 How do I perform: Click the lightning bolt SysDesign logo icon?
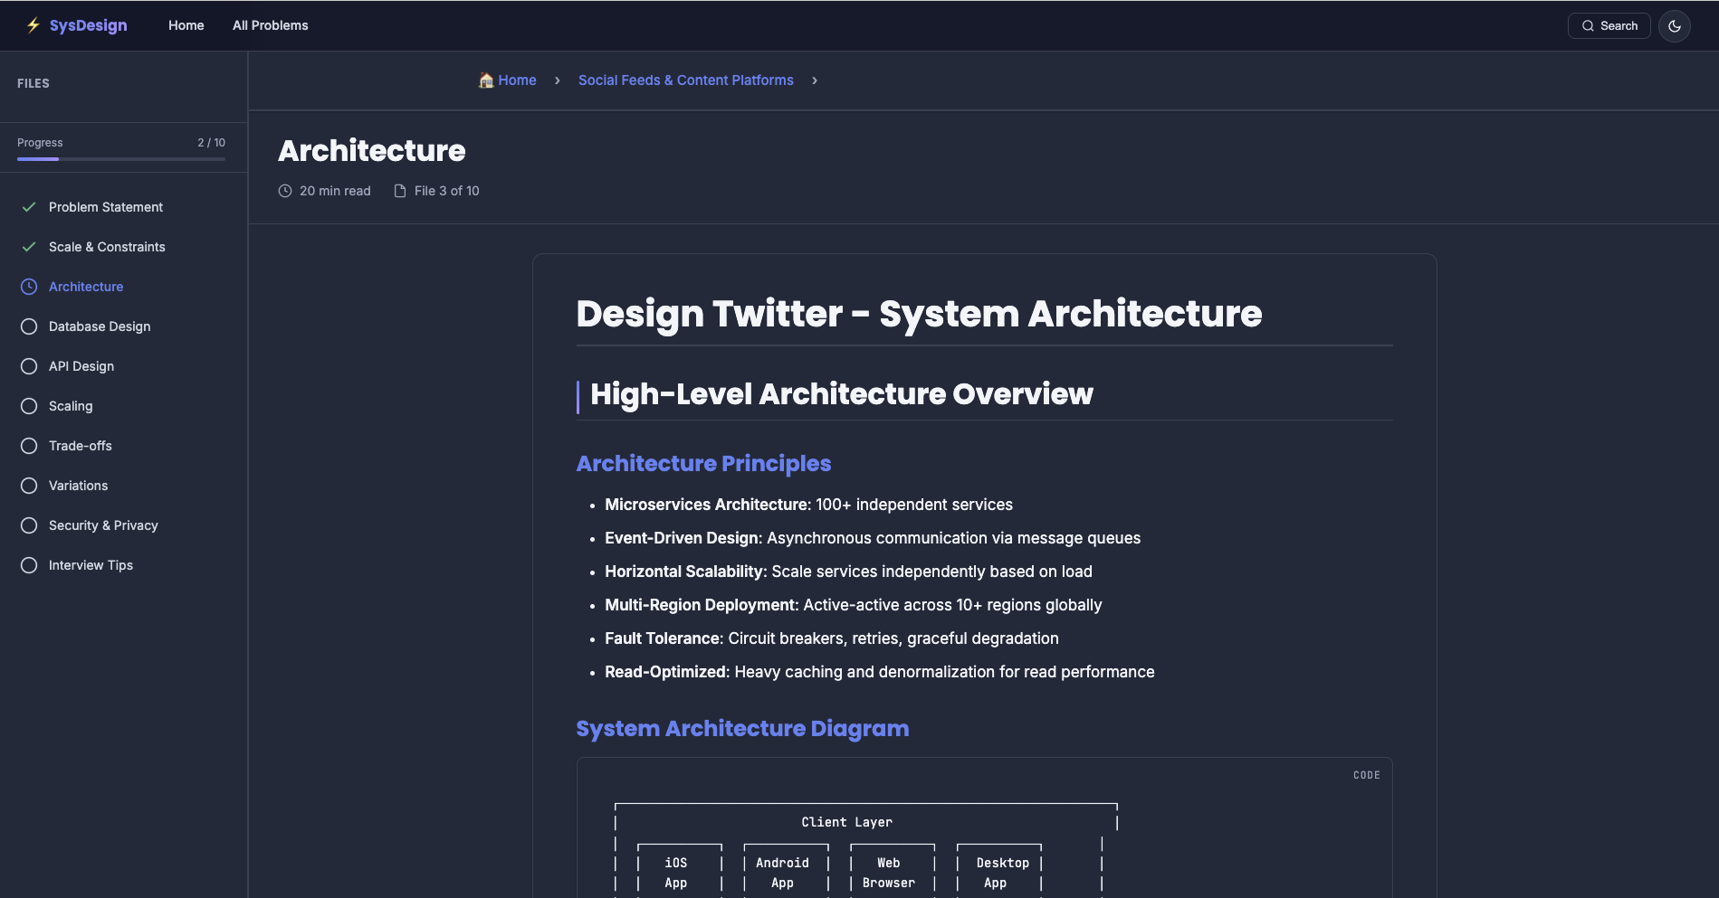pos(33,25)
